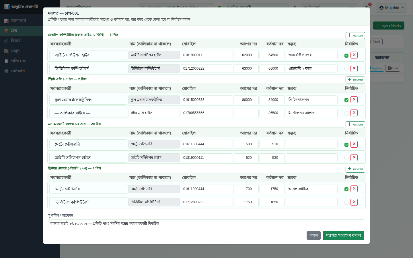Open supplier dropdown showing — তালিকার বাইরে —
413x258 pixels.
pyautogui.click(x=88, y=113)
